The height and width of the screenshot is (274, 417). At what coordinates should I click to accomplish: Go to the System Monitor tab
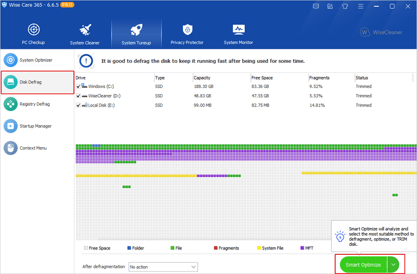point(238,34)
